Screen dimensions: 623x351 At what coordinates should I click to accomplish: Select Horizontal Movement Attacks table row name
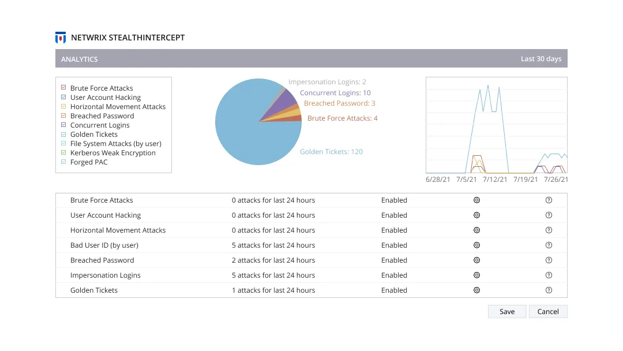pyautogui.click(x=118, y=230)
